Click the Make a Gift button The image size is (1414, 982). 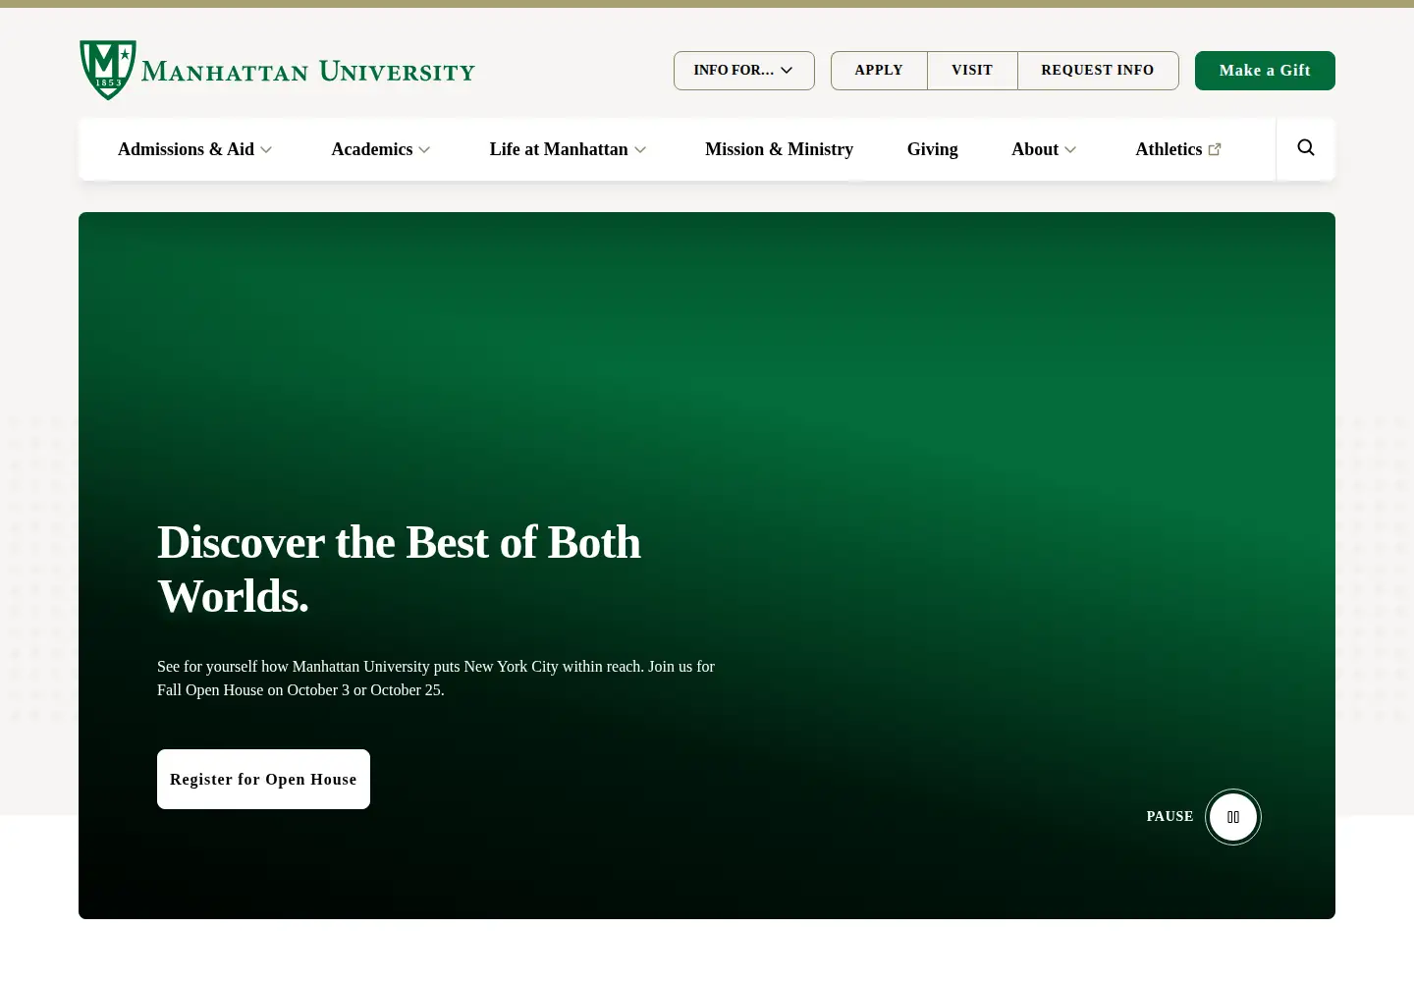point(1265,71)
